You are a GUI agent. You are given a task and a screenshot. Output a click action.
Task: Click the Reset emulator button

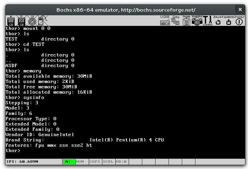click(218, 21)
